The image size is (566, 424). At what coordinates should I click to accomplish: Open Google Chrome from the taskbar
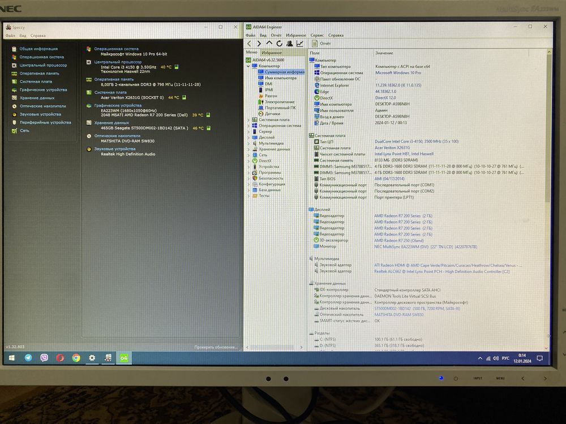tap(76, 358)
